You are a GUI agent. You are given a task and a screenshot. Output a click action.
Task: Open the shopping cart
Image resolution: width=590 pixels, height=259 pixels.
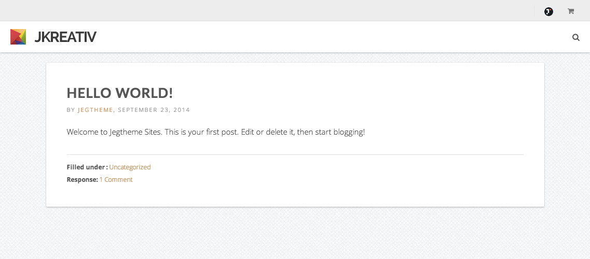pos(571,11)
